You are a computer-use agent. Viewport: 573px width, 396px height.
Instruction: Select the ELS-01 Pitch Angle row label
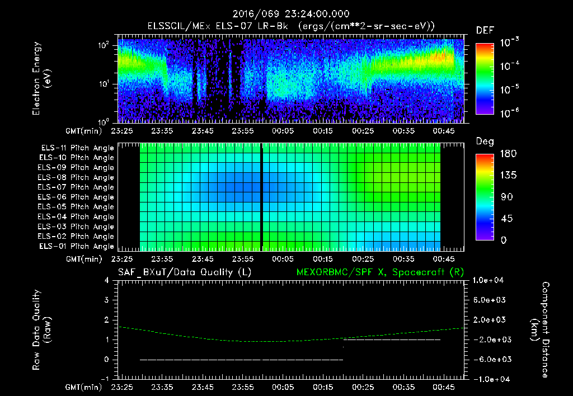click(x=77, y=246)
